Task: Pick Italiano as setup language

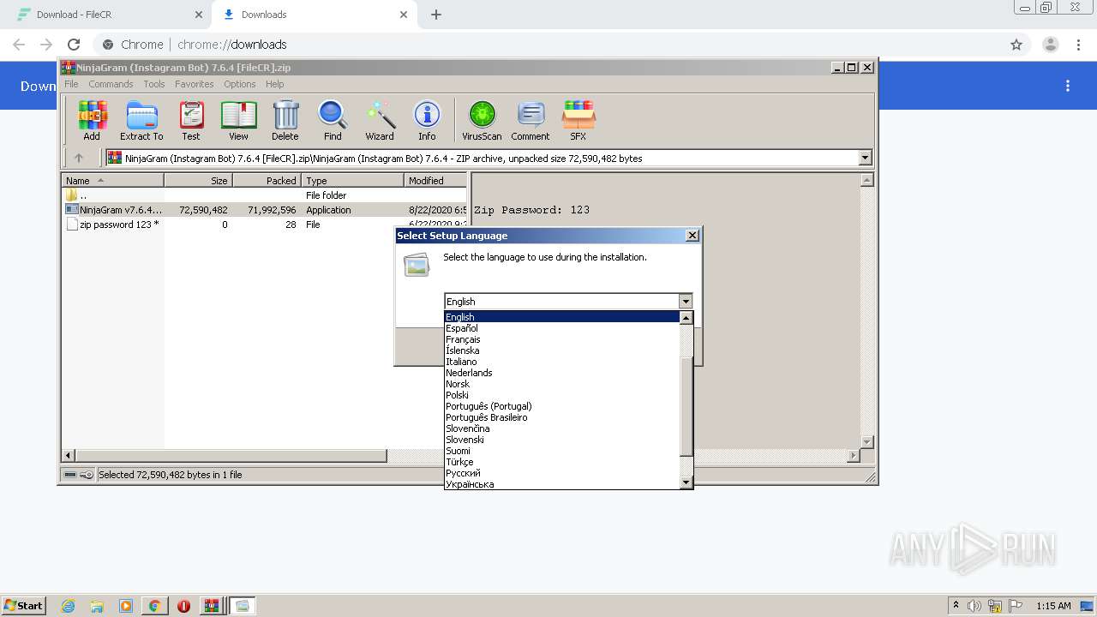Action: pos(561,362)
